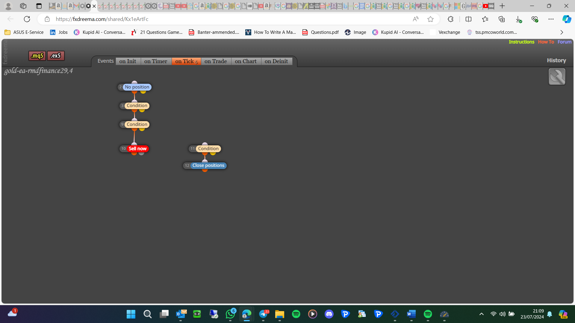
Task: Open Edge tab actions menu
Action: point(39,6)
